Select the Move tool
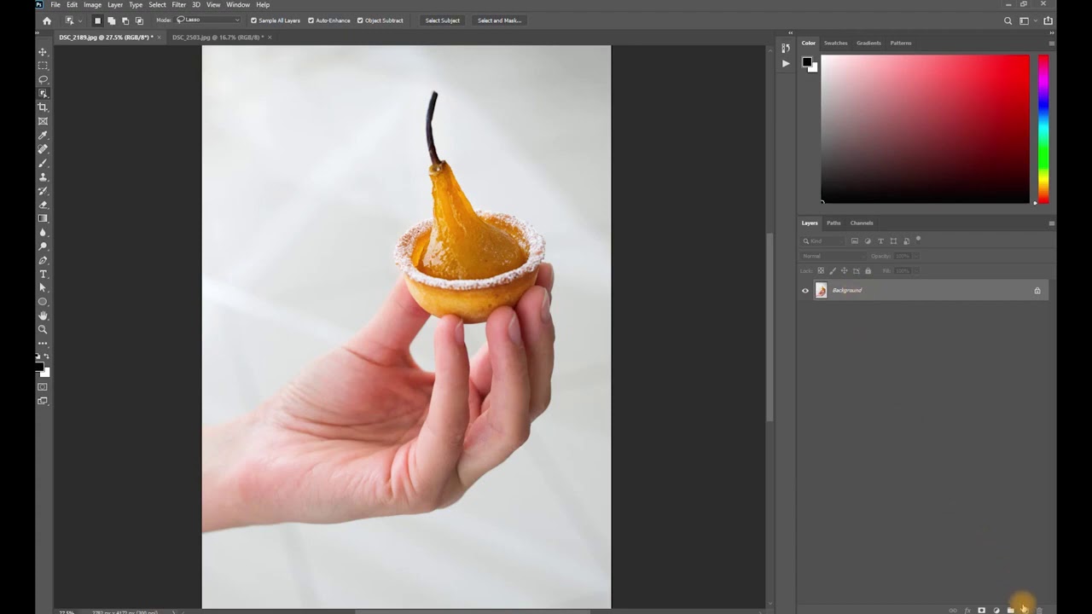Image resolution: width=1092 pixels, height=614 pixels. (x=43, y=52)
